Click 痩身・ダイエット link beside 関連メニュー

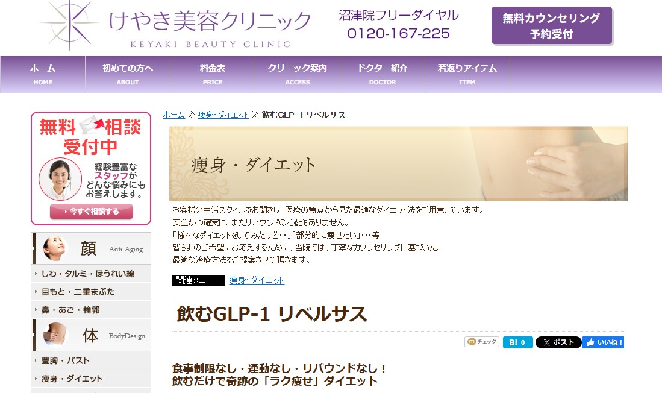pos(257,280)
